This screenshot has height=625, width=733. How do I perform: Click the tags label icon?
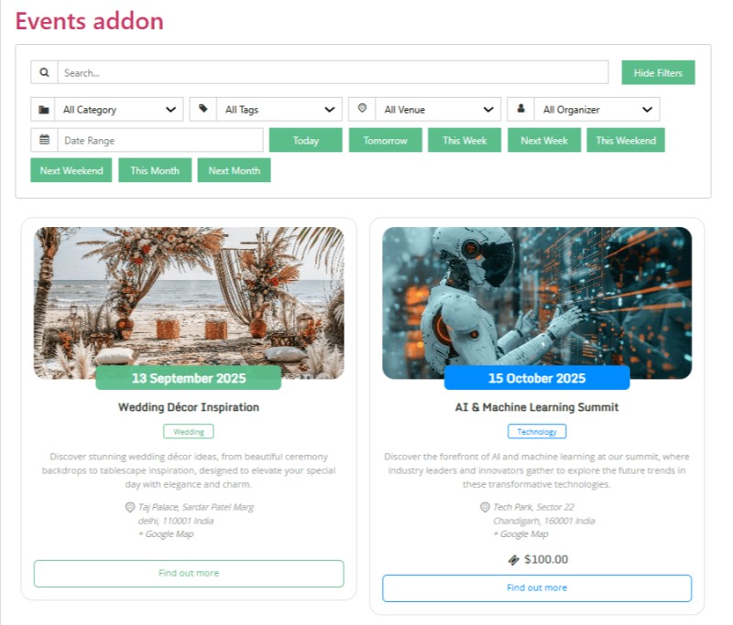click(x=202, y=109)
